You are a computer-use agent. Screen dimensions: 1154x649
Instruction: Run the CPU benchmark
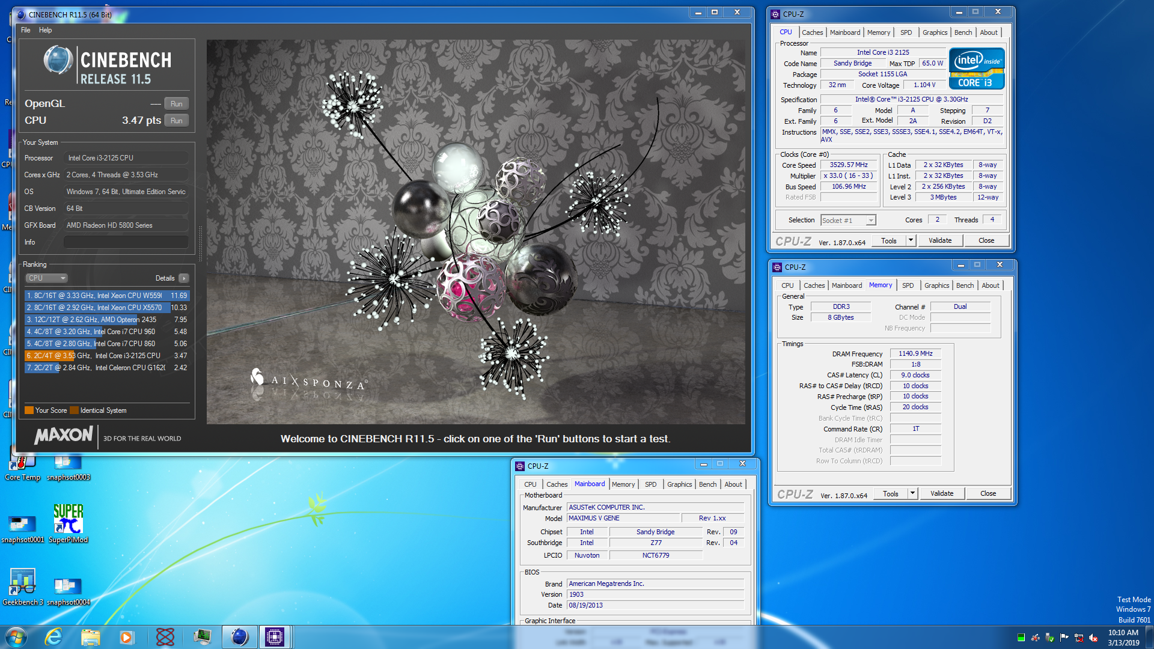pos(176,121)
